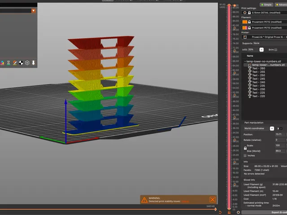Image resolution: width=287 pixels, height=215 pixels.
Task: Select the Text - 240 modifier
Action: click(x=258, y=82)
